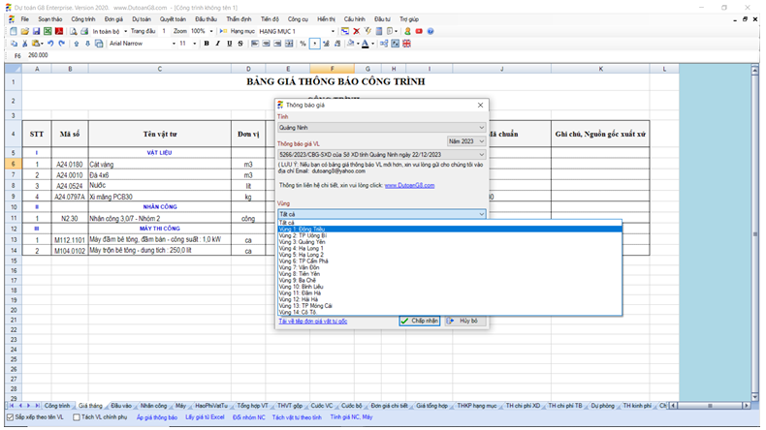
Task: Click the Cát vàng material cell
Action: pyautogui.click(x=160, y=165)
